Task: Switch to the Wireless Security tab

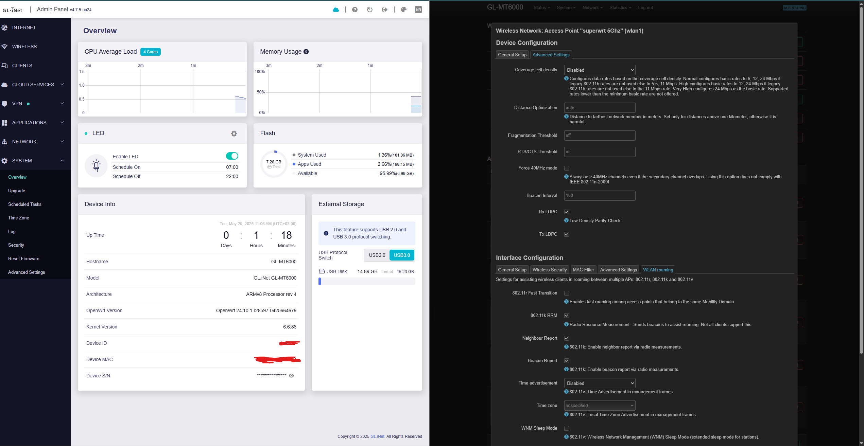Action: tap(549, 270)
